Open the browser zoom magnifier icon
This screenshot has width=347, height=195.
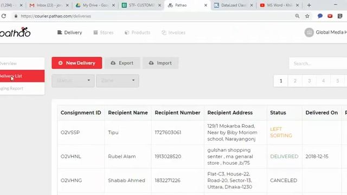point(297,16)
